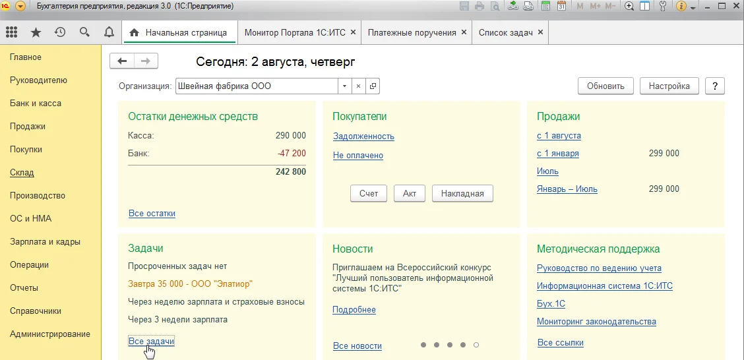Click the Save floppy disk icon
The width and height of the screenshot is (744, 360).
point(464,6)
